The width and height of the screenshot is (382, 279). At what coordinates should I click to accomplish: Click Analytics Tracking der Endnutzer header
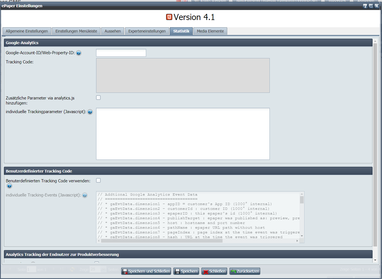[188, 255]
